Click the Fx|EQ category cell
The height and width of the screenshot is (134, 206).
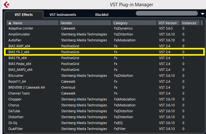coord(118,123)
